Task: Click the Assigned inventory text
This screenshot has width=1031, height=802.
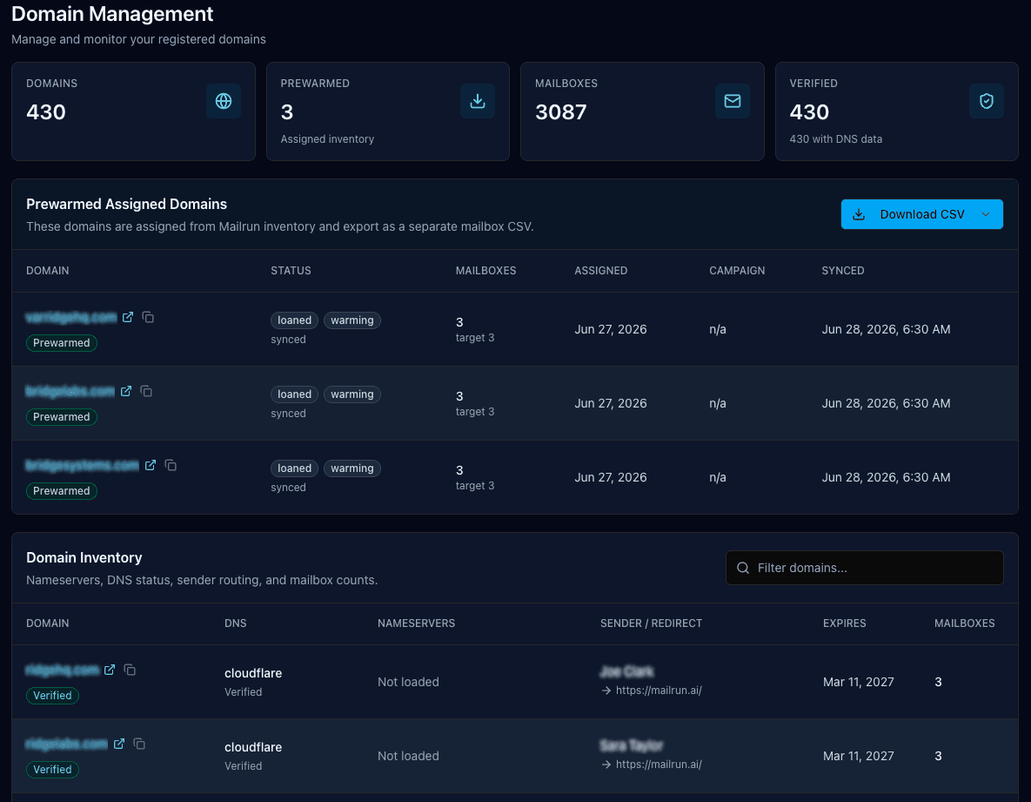Action: click(x=327, y=138)
